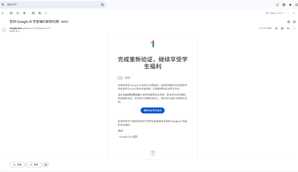Click the bold deadline date text
This screenshot has width=298, height=172.
[132, 95]
